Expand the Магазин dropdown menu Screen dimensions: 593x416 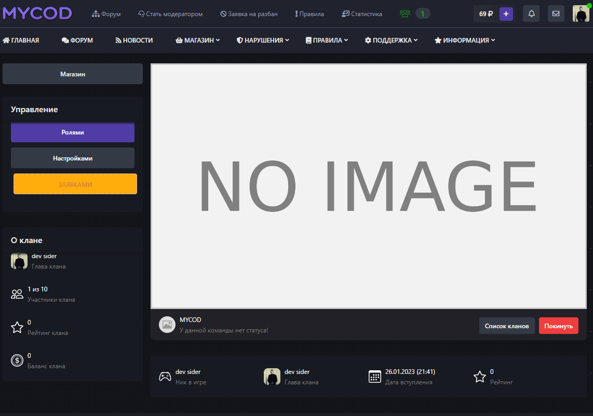point(198,40)
